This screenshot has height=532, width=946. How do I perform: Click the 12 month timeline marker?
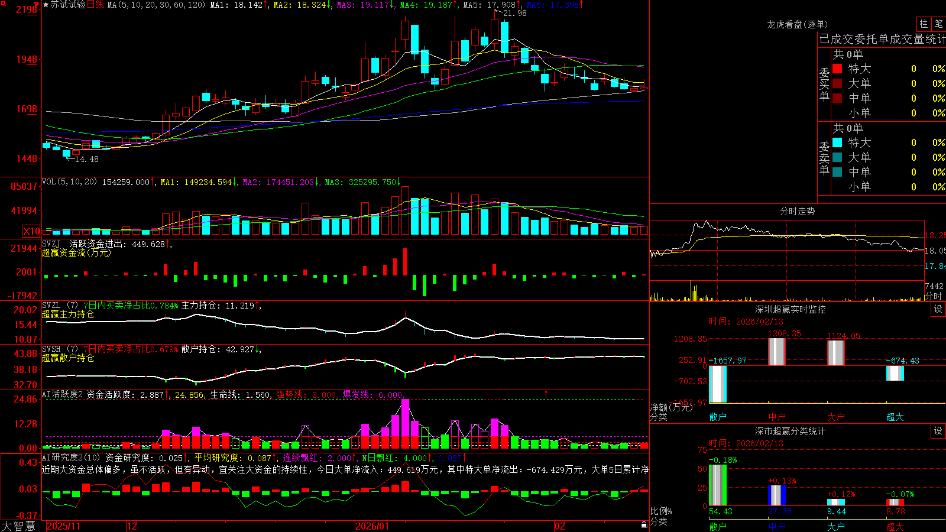tap(132, 526)
